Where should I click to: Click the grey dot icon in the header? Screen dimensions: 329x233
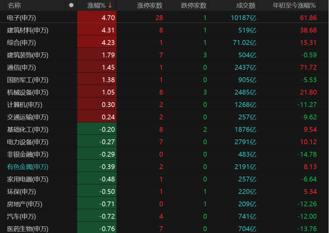[71, 5]
